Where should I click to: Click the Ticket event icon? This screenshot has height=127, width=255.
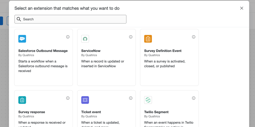pos(85,100)
